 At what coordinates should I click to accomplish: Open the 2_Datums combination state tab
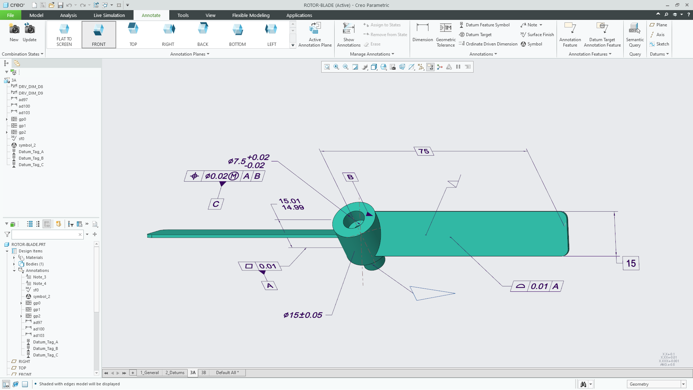tap(175, 372)
